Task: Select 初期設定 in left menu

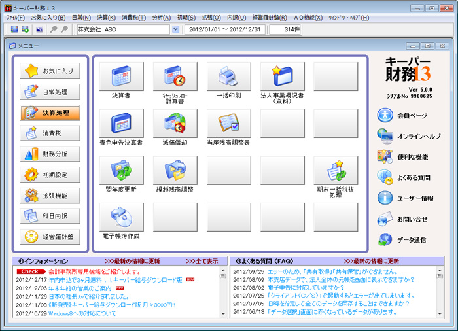Action: 50,175
